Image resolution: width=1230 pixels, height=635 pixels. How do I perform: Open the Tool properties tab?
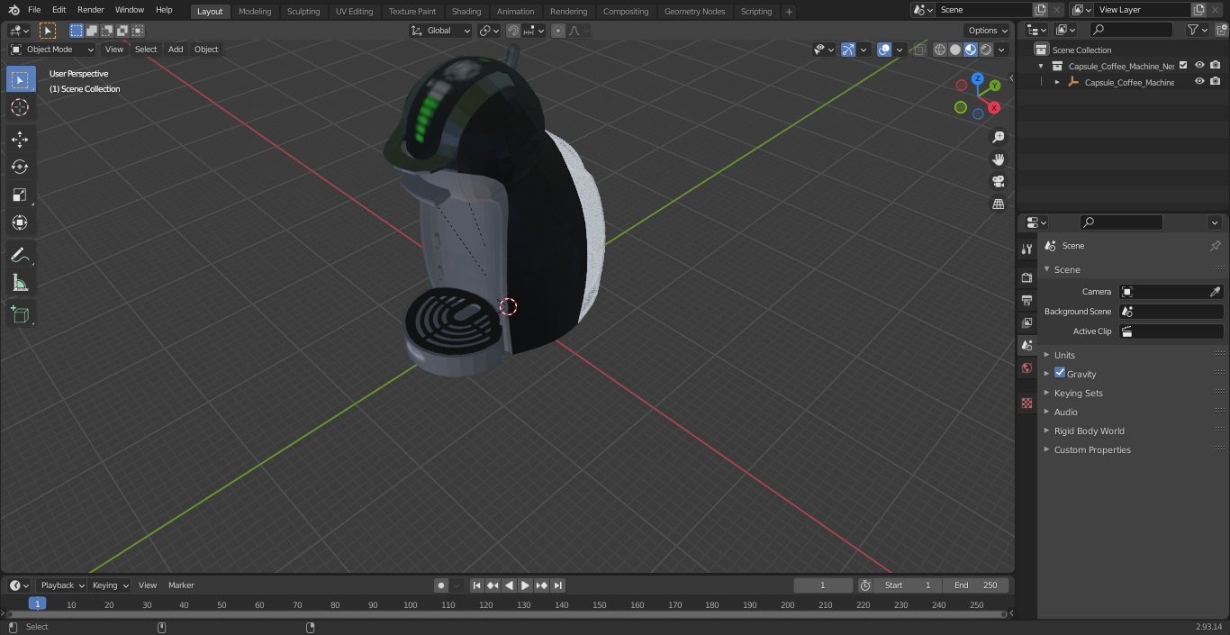pyautogui.click(x=1027, y=249)
